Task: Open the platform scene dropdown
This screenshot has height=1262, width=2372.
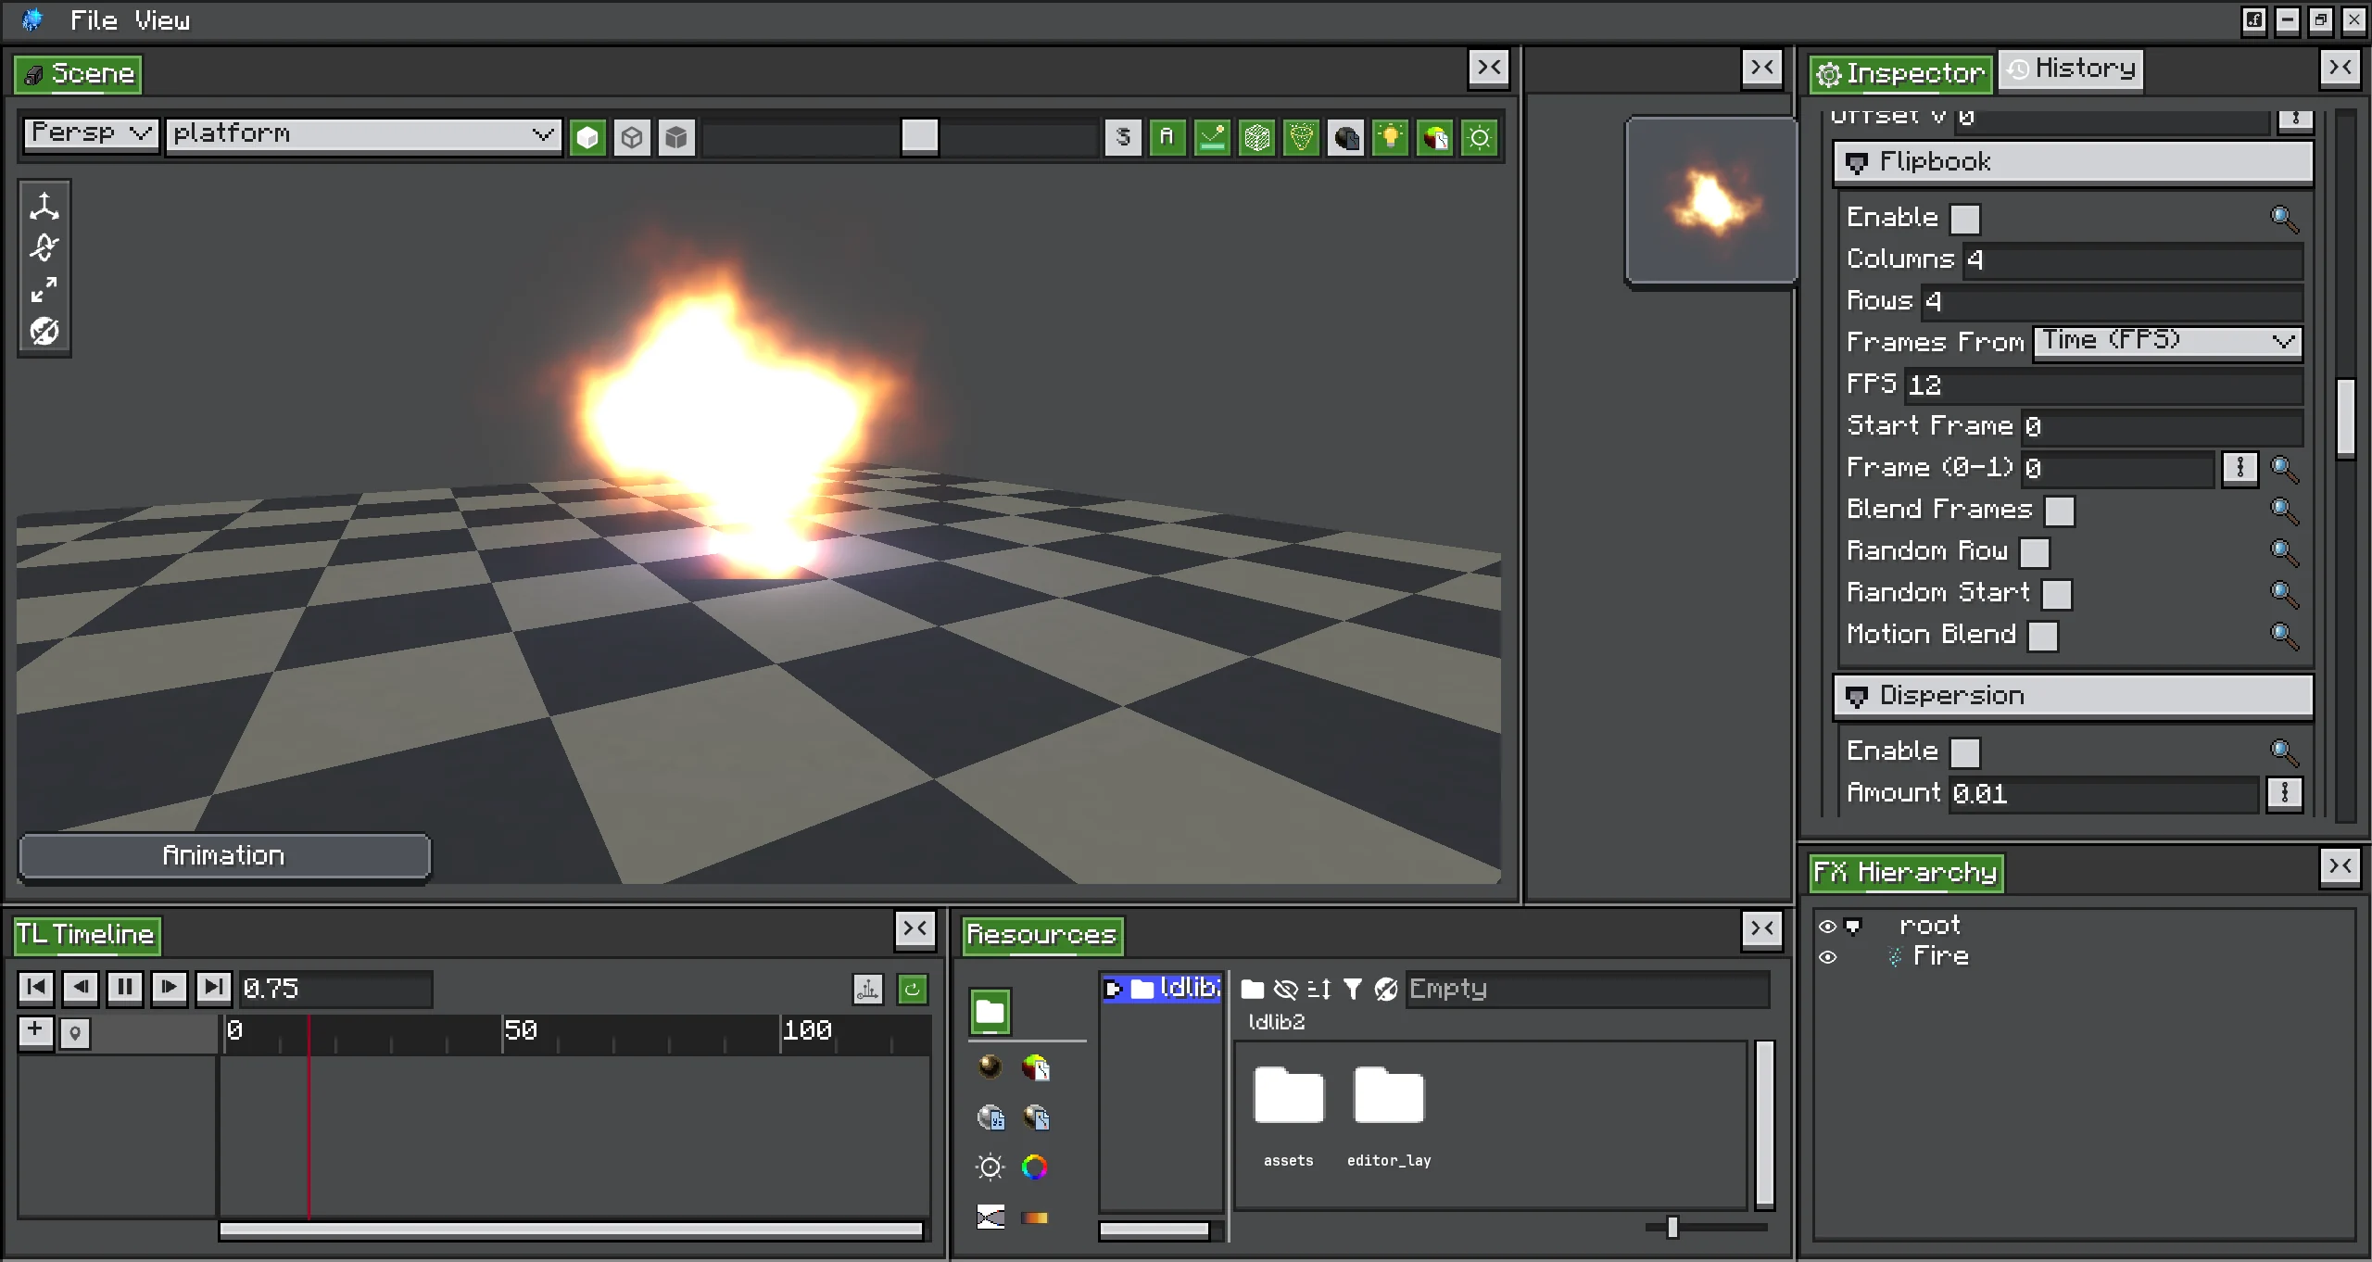Action: (363, 135)
